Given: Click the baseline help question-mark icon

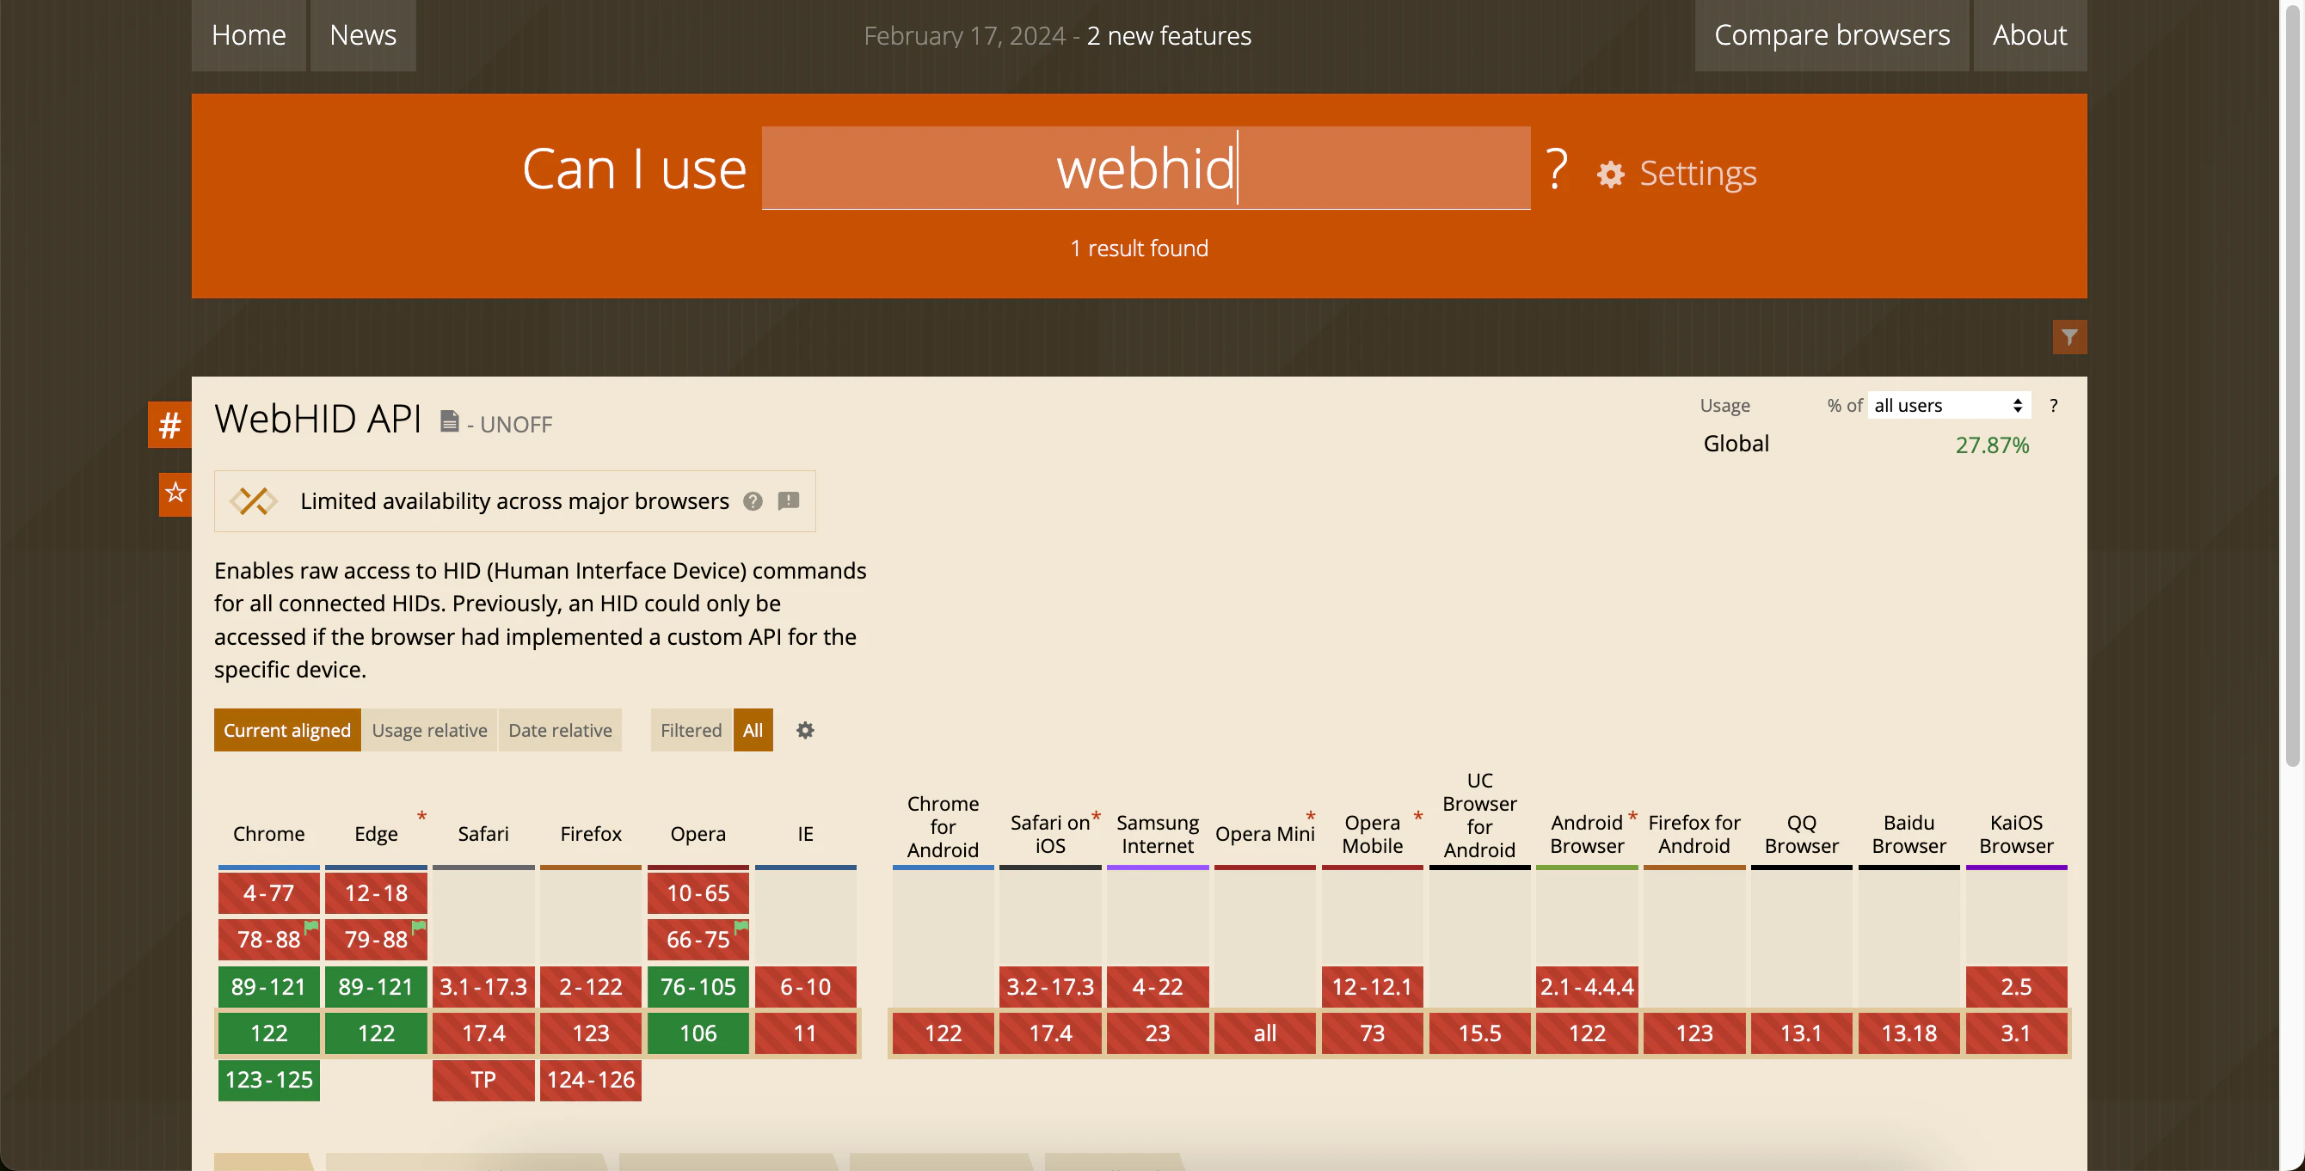Looking at the screenshot, I should (x=753, y=501).
